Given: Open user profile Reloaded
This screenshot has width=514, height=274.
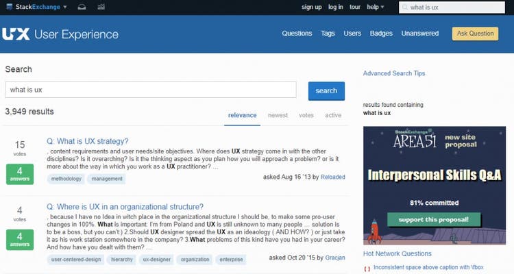Looking at the screenshot, I should pyautogui.click(x=332, y=177).
